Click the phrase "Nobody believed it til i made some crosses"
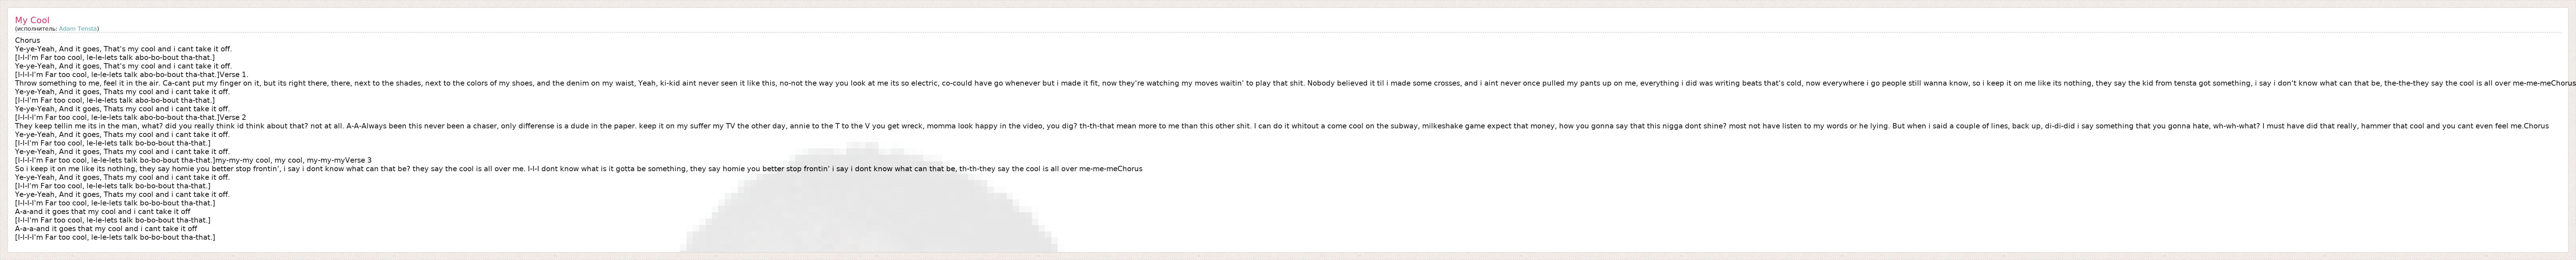 coord(1383,83)
